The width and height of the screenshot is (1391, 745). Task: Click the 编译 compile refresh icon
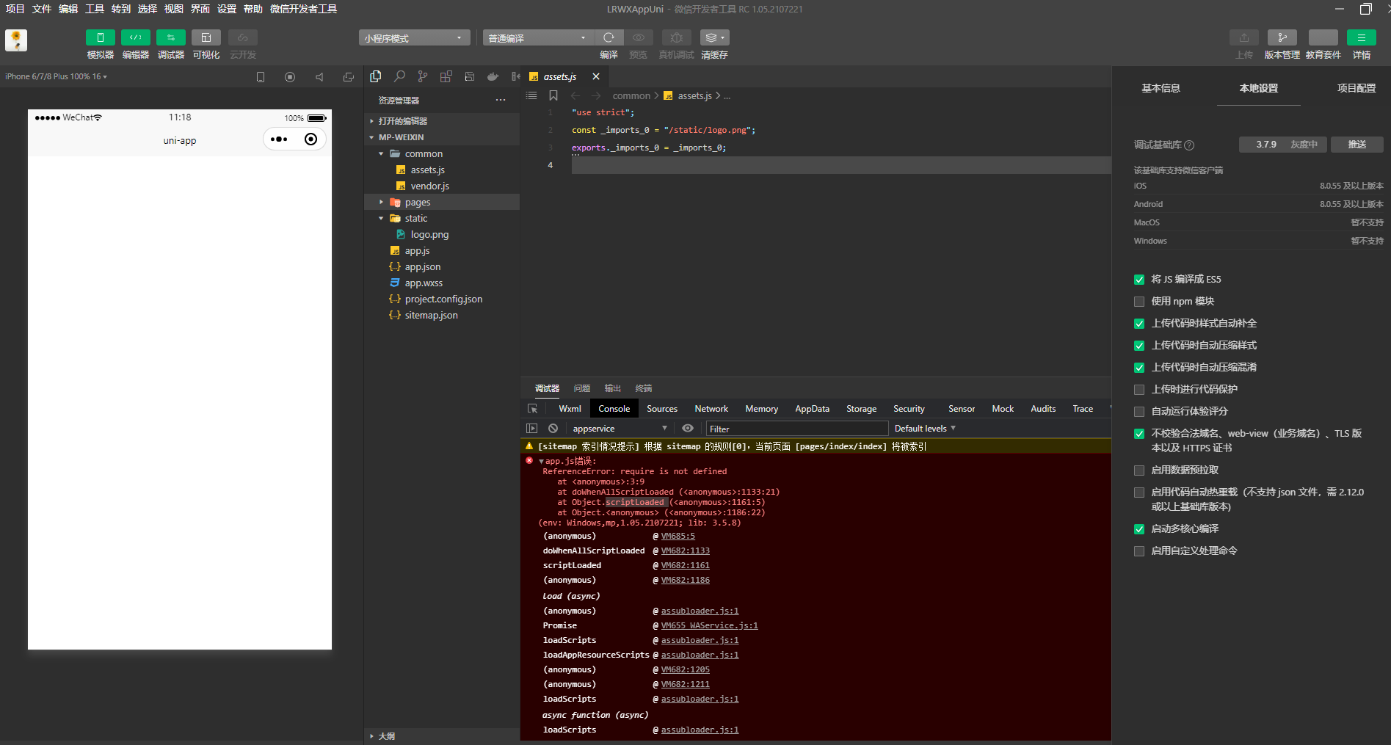[x=609, y=37]
